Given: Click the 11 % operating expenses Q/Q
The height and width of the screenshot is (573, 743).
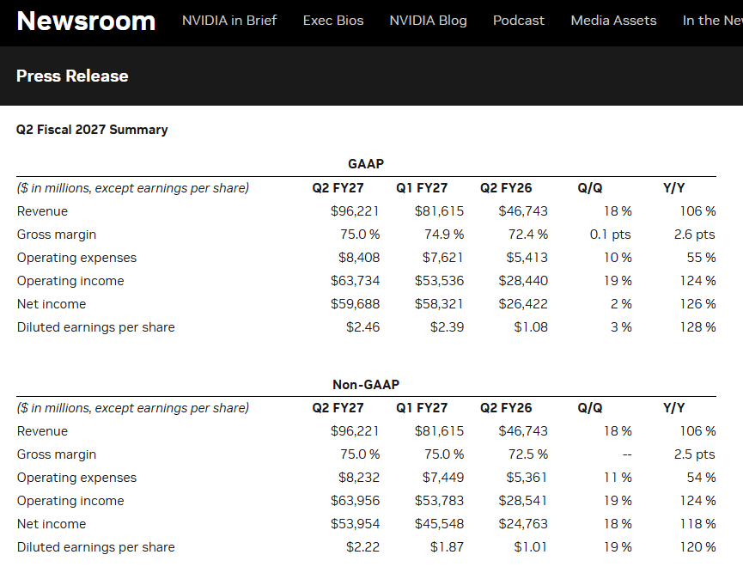Looking at the screenshot, I should pos(618,478).
